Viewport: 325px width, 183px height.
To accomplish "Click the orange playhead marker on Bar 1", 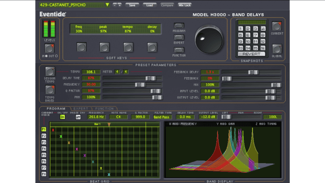I will coord(109,124).
